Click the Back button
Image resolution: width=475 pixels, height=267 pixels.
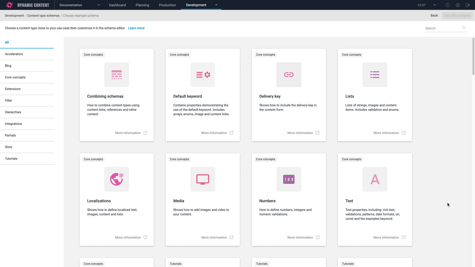434,15
